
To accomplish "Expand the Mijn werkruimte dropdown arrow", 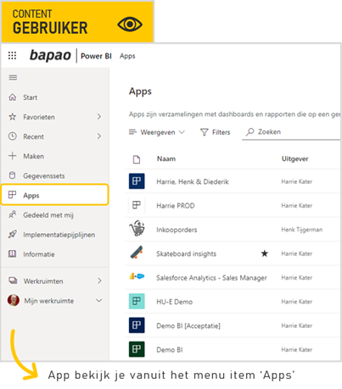I will pyautogui.click(x=99, y=300).
